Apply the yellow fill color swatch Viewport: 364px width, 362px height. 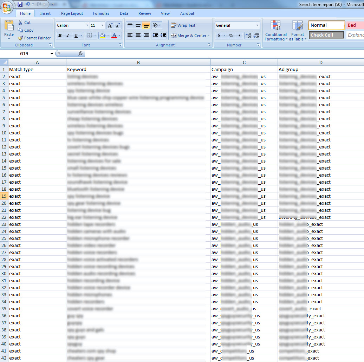103,36
